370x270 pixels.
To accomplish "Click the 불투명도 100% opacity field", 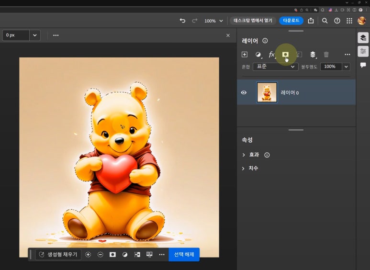I will [x=331, y=67].
